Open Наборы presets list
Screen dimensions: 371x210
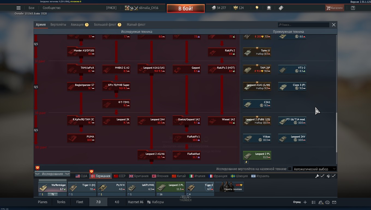pos(155,202)
